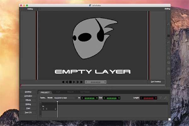Click the play forward button

[x=74, y=82]
